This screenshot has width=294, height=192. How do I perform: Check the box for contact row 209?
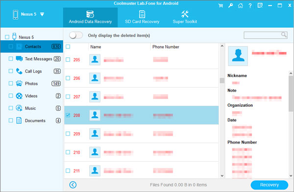coord(68,134)
